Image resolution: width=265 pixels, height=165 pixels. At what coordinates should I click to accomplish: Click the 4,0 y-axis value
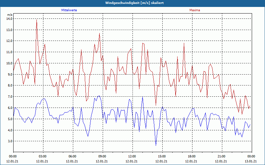pyautogui.click(x=10, y=130)
